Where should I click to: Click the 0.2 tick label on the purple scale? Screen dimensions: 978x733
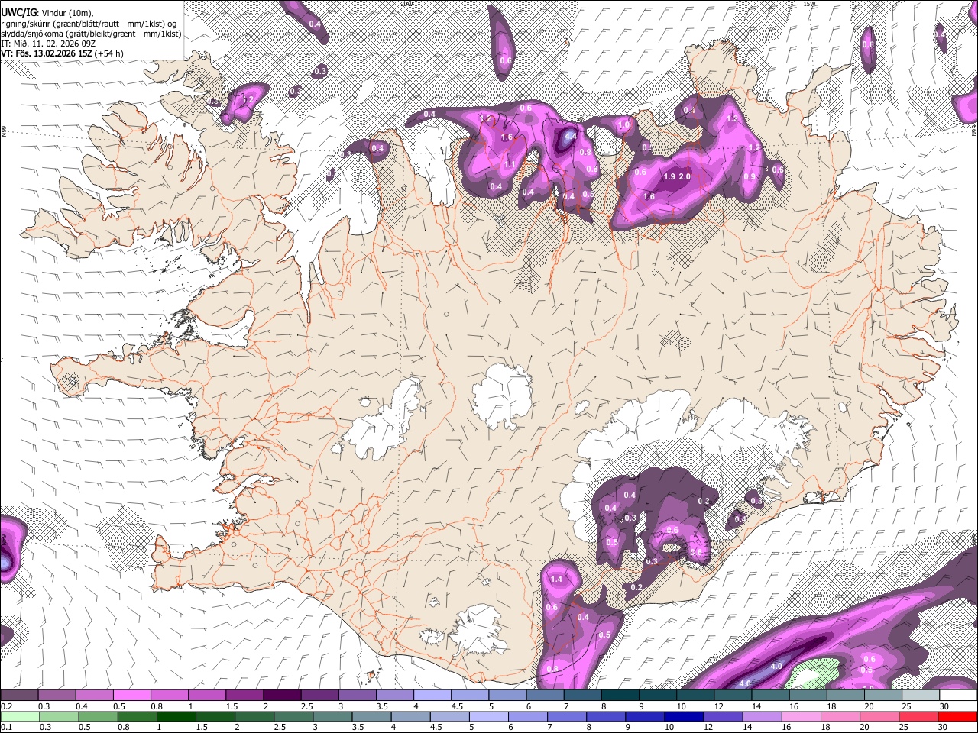click(7, 706)
